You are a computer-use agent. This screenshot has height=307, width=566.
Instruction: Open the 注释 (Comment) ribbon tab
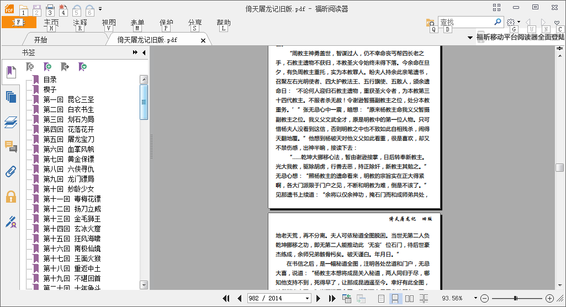pos(80,23)
